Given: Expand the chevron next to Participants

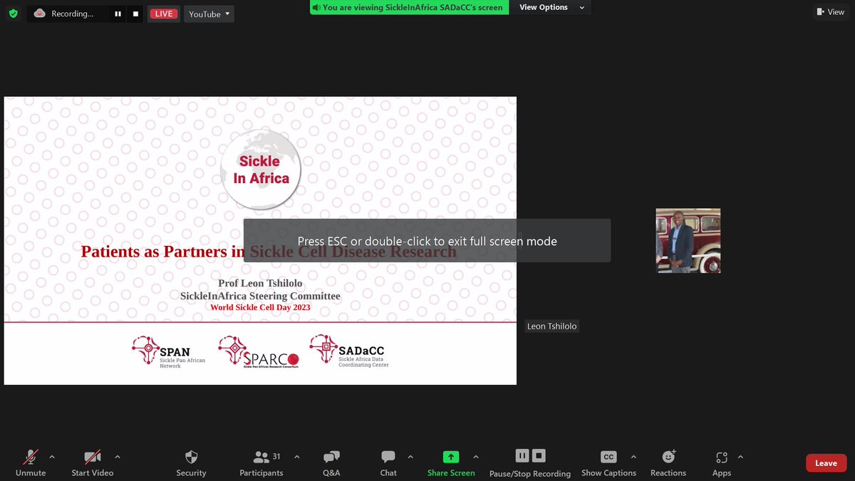Looking at the screenshot, I should (297, 457).
